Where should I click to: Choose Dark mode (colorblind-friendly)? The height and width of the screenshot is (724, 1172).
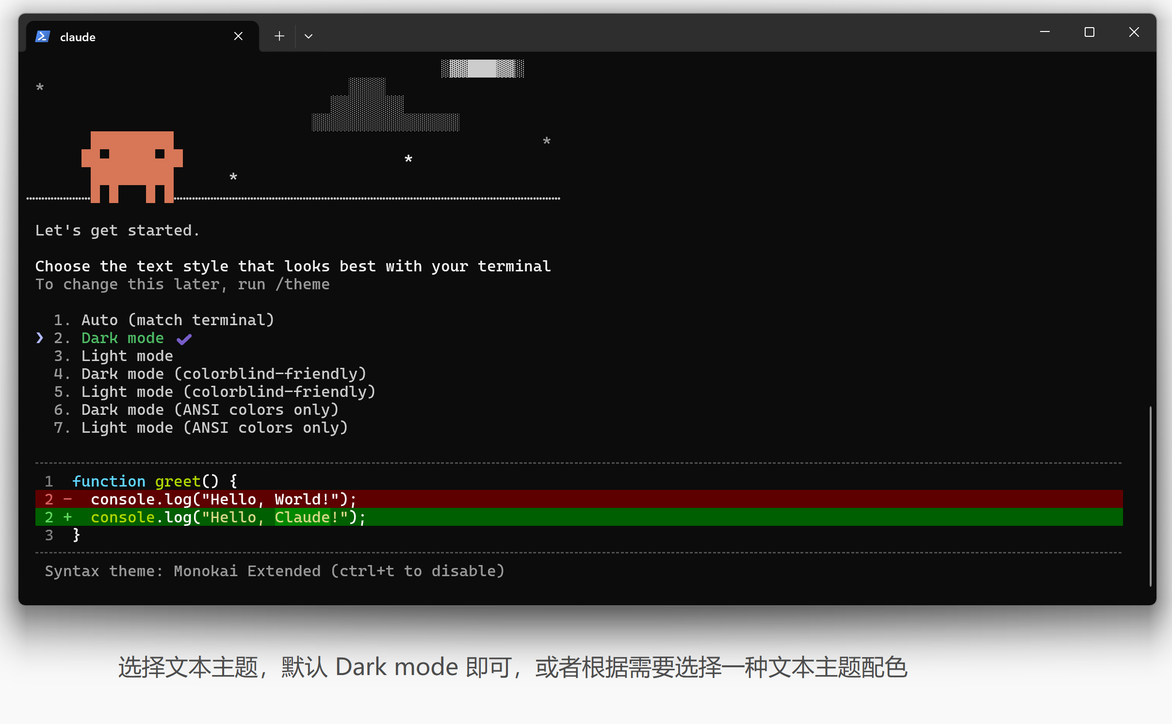(x=210, y=374)
